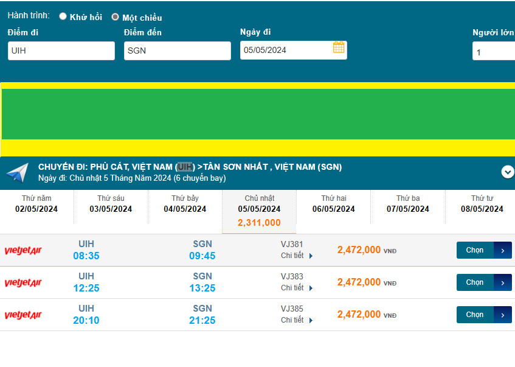
Task: Click the Người lớn passenger count field
Action: pos(493,52)
